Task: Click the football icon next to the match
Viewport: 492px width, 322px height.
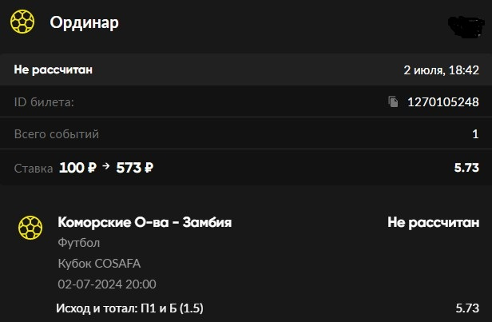Action: click(x=30, y=228)
